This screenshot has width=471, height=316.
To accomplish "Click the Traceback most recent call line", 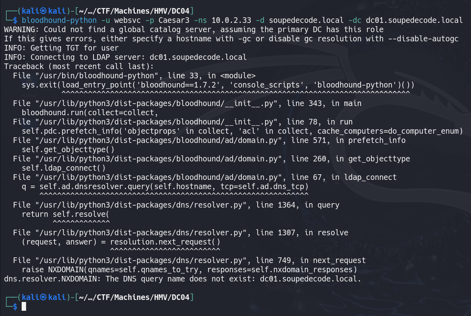I will click(x=79, y=66).
